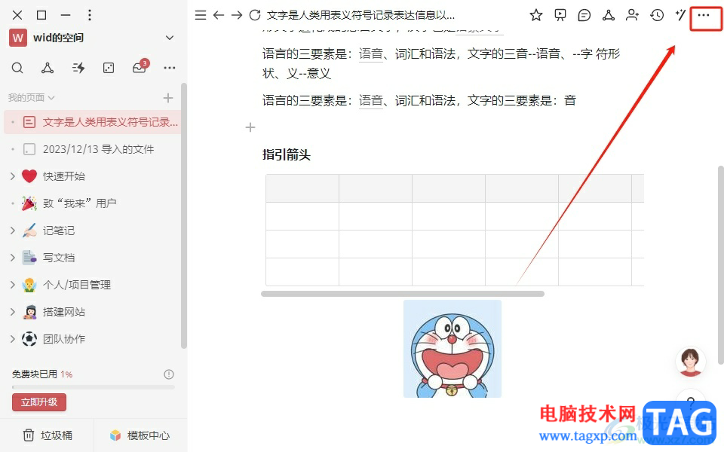Add a new block with plus handle
The width and height of the screenshot is (724, 452).
click(x=250, y=127)
